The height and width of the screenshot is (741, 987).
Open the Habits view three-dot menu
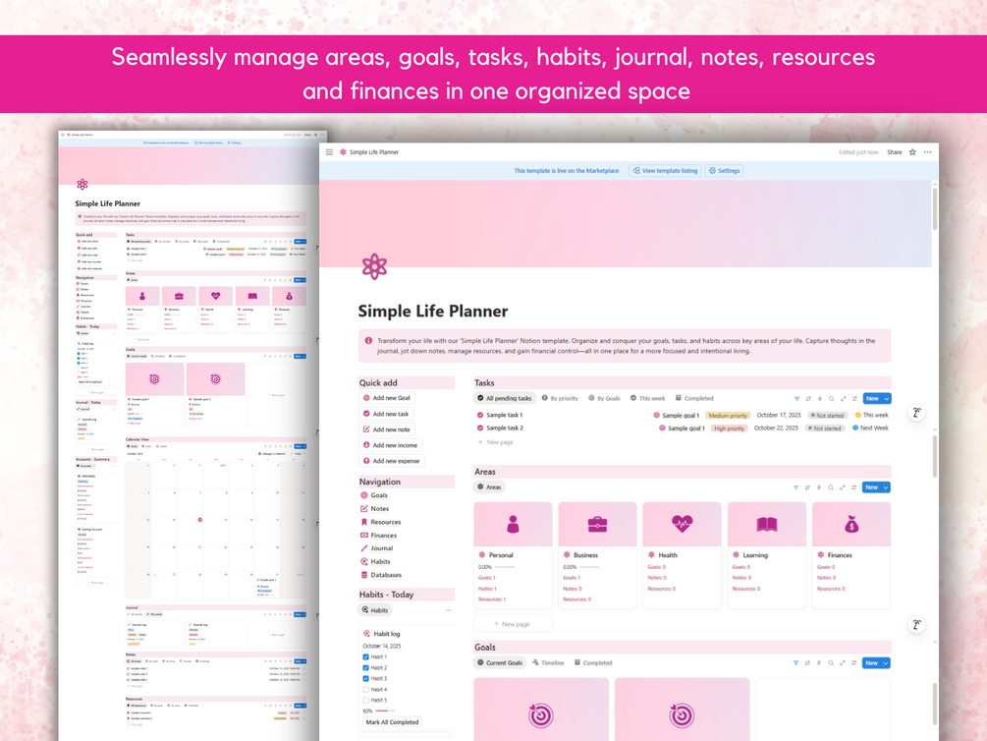[x=448, y=610]
